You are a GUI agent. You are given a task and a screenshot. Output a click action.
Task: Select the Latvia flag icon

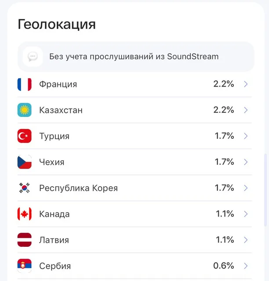coord(25,240)
